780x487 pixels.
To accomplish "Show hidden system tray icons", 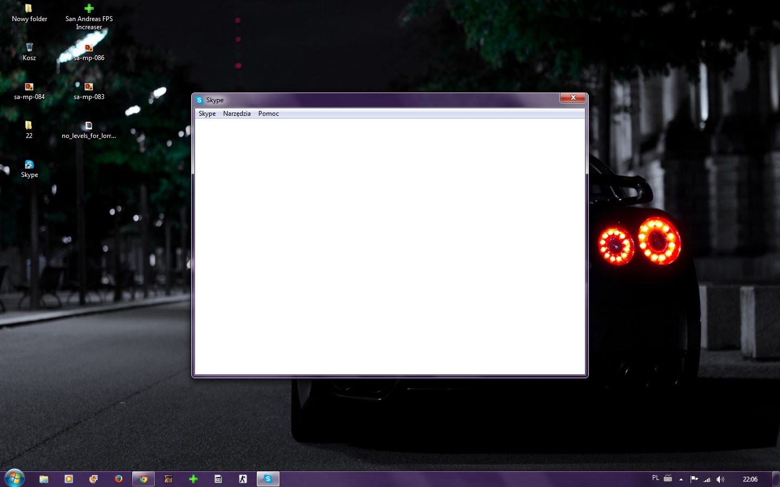I will click(681, 479).
